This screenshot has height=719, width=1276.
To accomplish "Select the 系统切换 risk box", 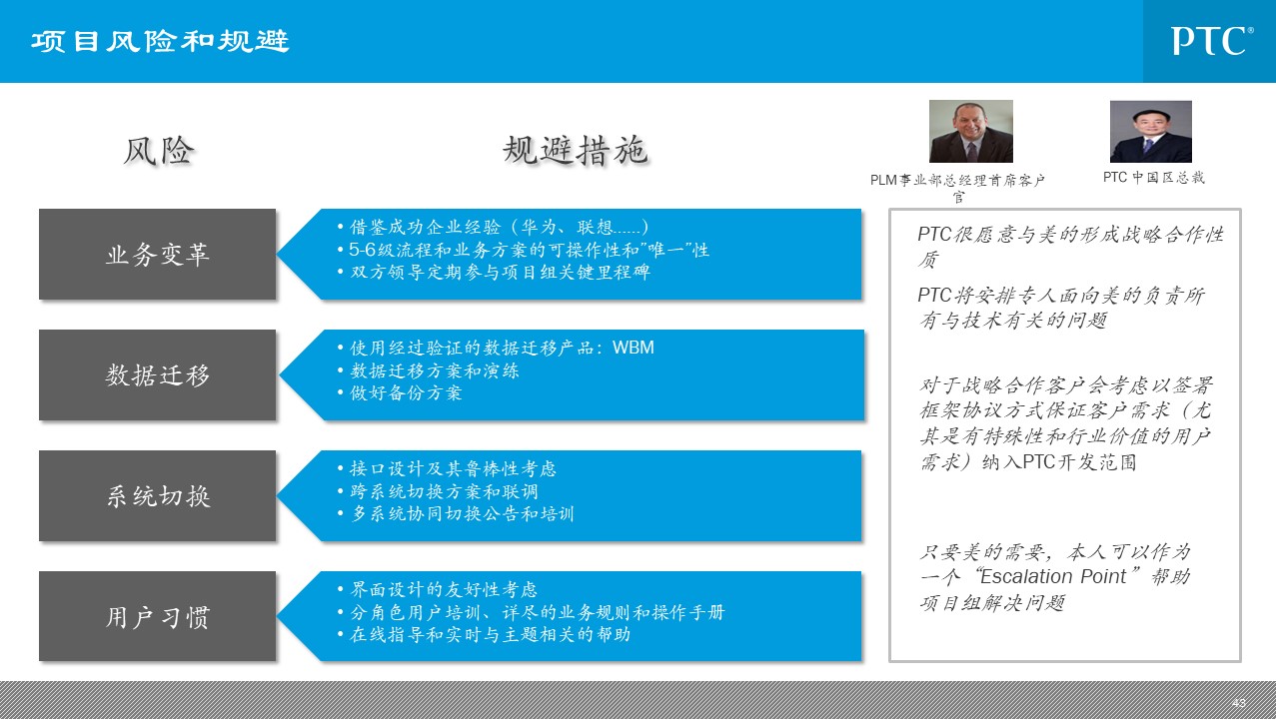I will [x=158, y=495].
